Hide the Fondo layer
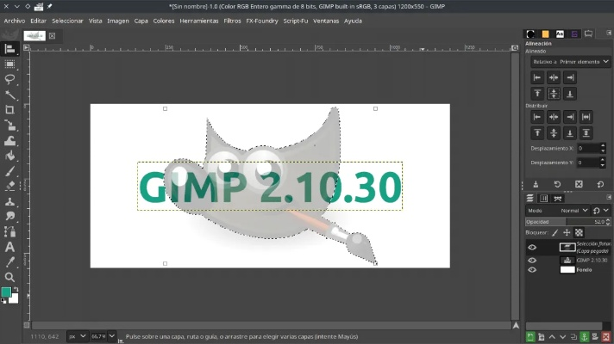Screen dimensions: 614x344 pos(532,270)
